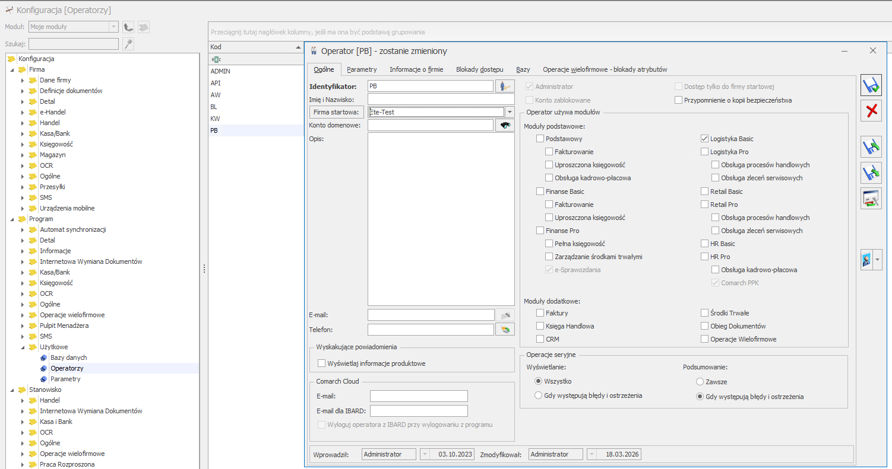
Task: Click the binoculars icon beside Konto domenowe
Action: click(x=505, y=125)
